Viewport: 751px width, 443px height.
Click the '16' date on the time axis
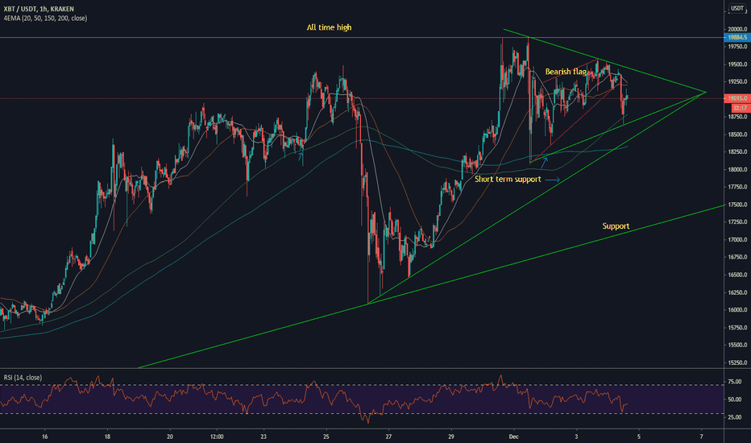tap(44, 437)
